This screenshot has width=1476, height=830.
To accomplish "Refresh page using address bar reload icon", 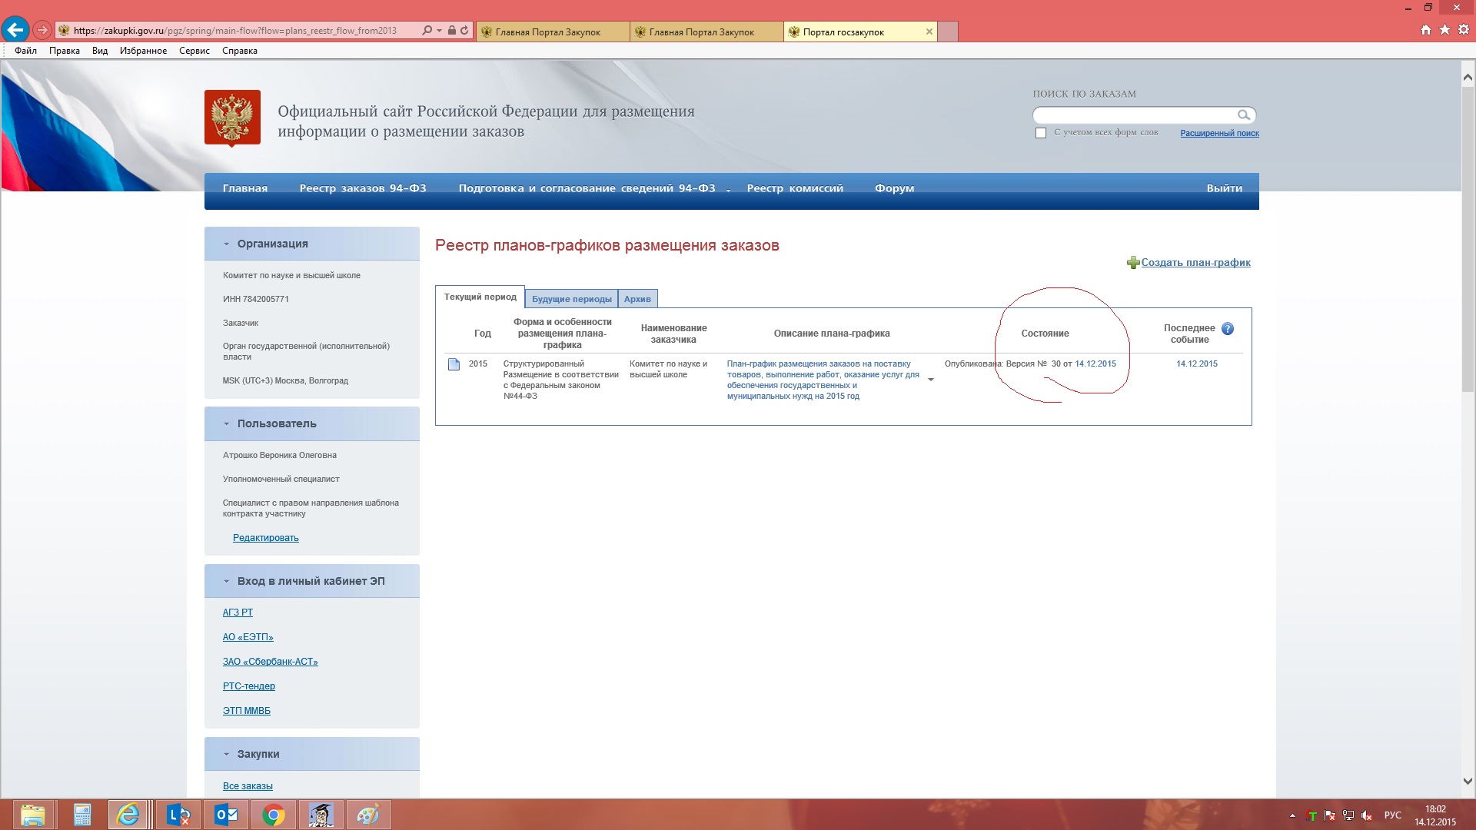I will point(464,30).
